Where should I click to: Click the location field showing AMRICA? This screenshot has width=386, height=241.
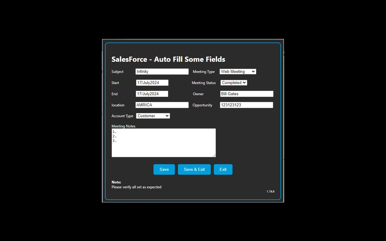coord(162,105)
